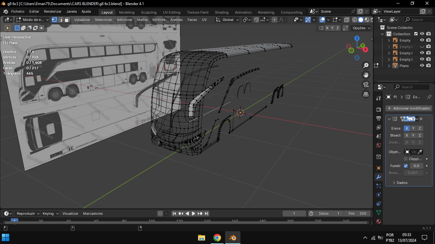Enable the Clipping checkbox in Mirror modifier
This screenshot has width=435, height=244.
click(406, 159)
